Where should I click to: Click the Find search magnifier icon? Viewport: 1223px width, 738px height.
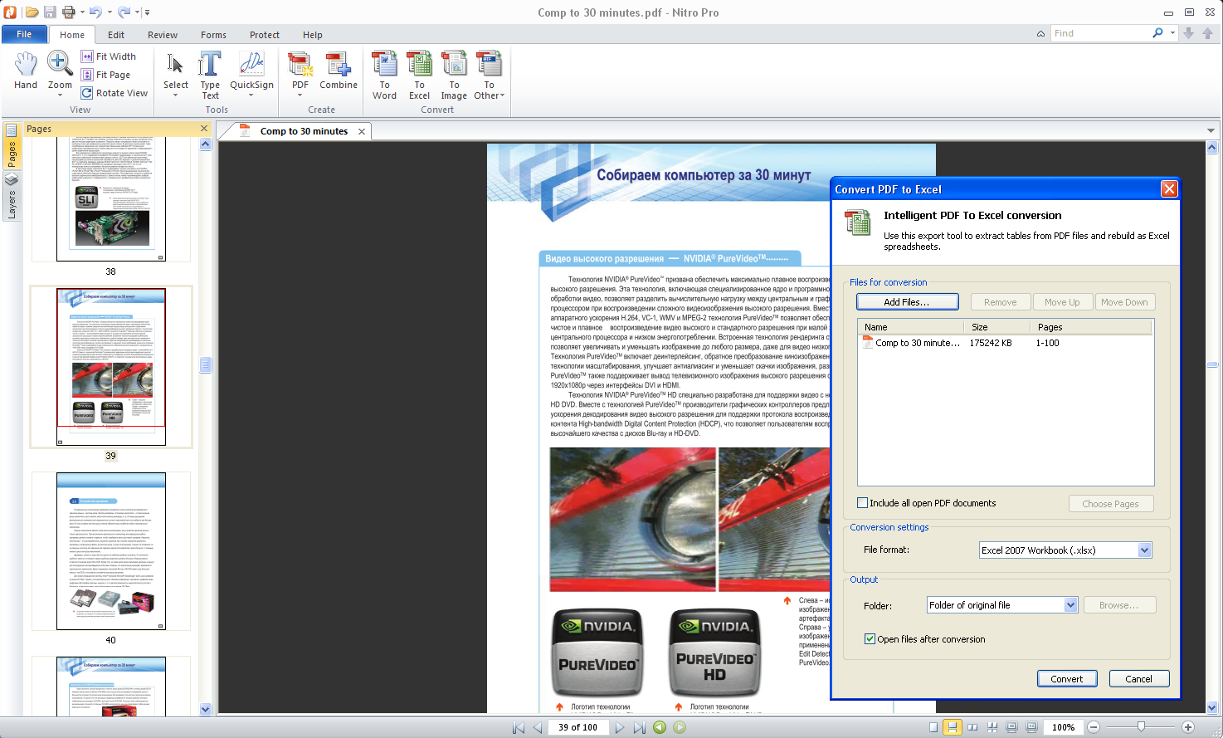pos(1157,33)
